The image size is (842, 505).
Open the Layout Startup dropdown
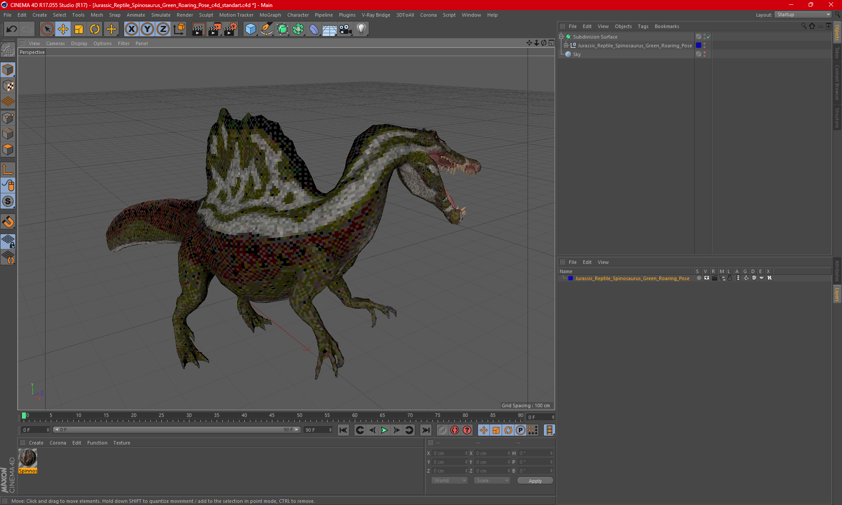(803, 14)
